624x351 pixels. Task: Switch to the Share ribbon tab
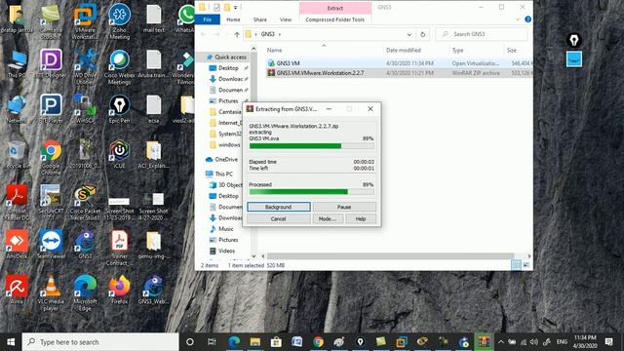(x=260, y=19)
